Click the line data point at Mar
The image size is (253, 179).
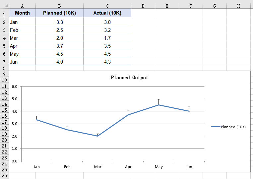click(98, 136)
